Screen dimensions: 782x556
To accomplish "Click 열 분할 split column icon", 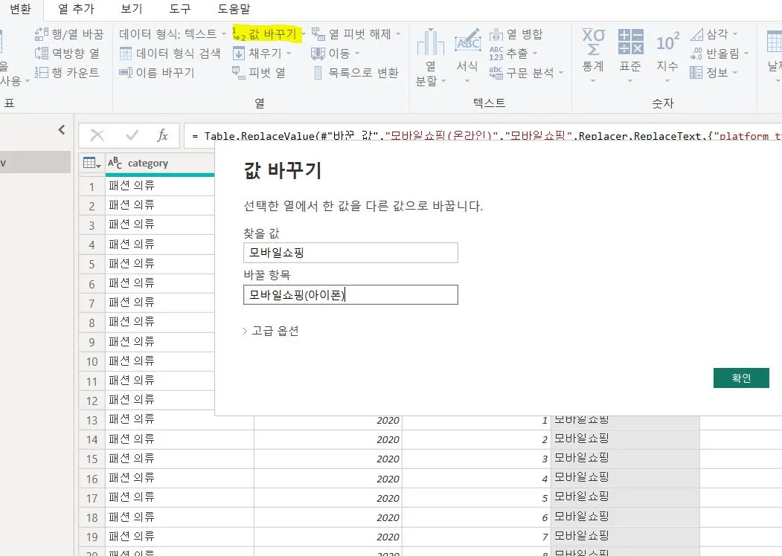I will (x=430, y=43).
